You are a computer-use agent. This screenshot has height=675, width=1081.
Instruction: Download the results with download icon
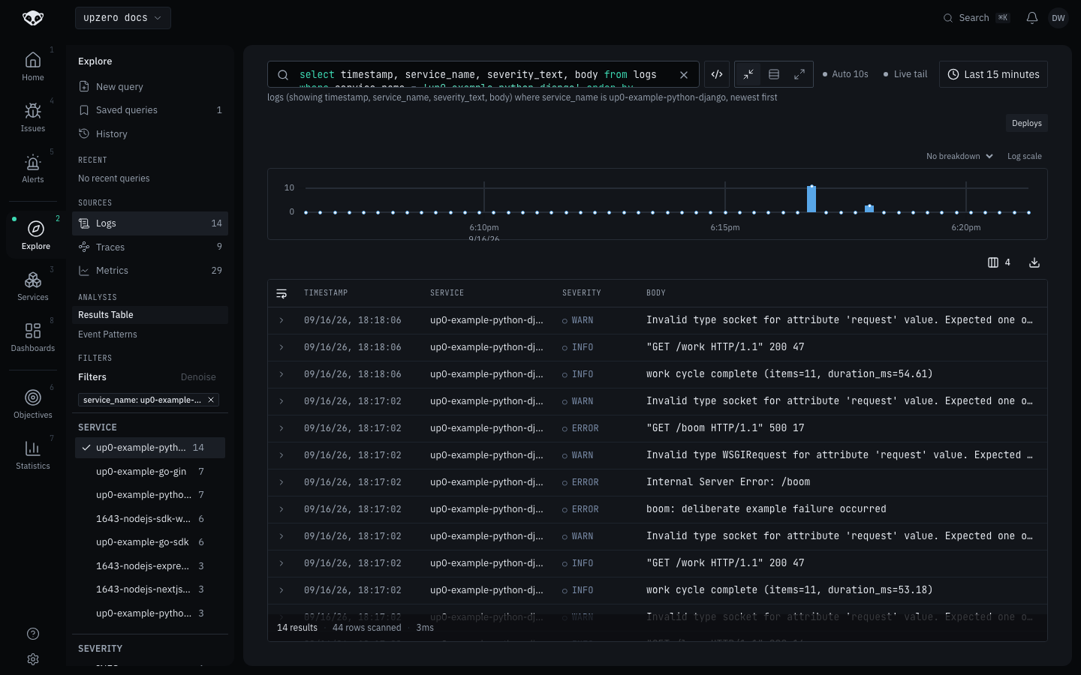click(x=1034, y=262)
